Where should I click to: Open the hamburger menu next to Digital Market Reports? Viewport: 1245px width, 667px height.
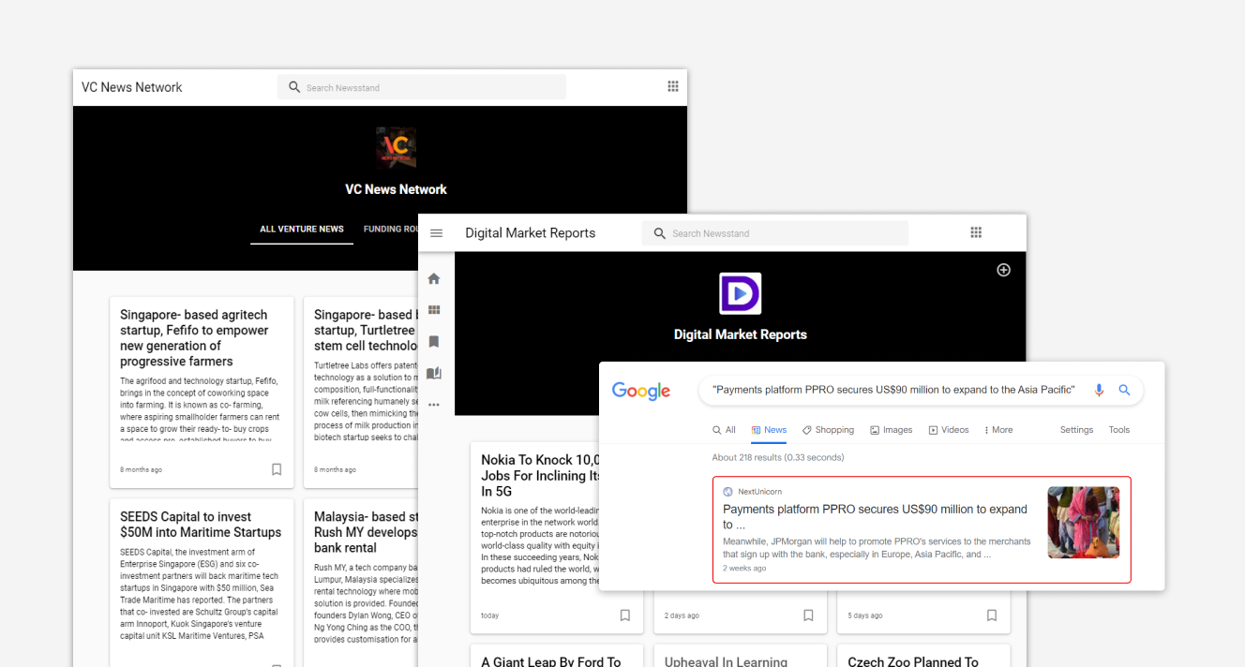[x=436, y=232]
